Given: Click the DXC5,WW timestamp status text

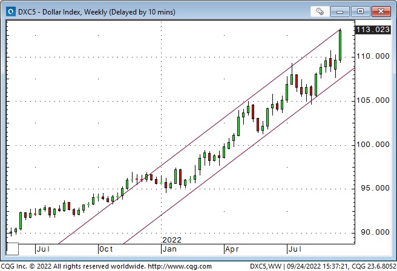Looking at the screenshot, I should coord(323,266).
